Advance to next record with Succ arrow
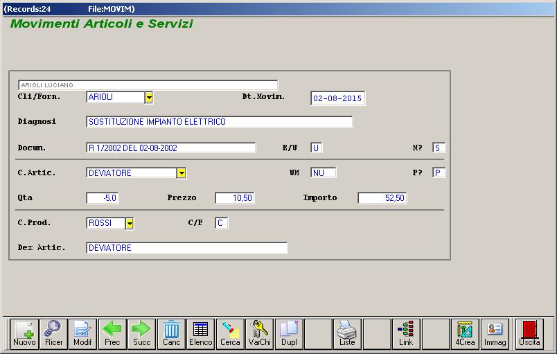The image size is (557, 354). 142,334
